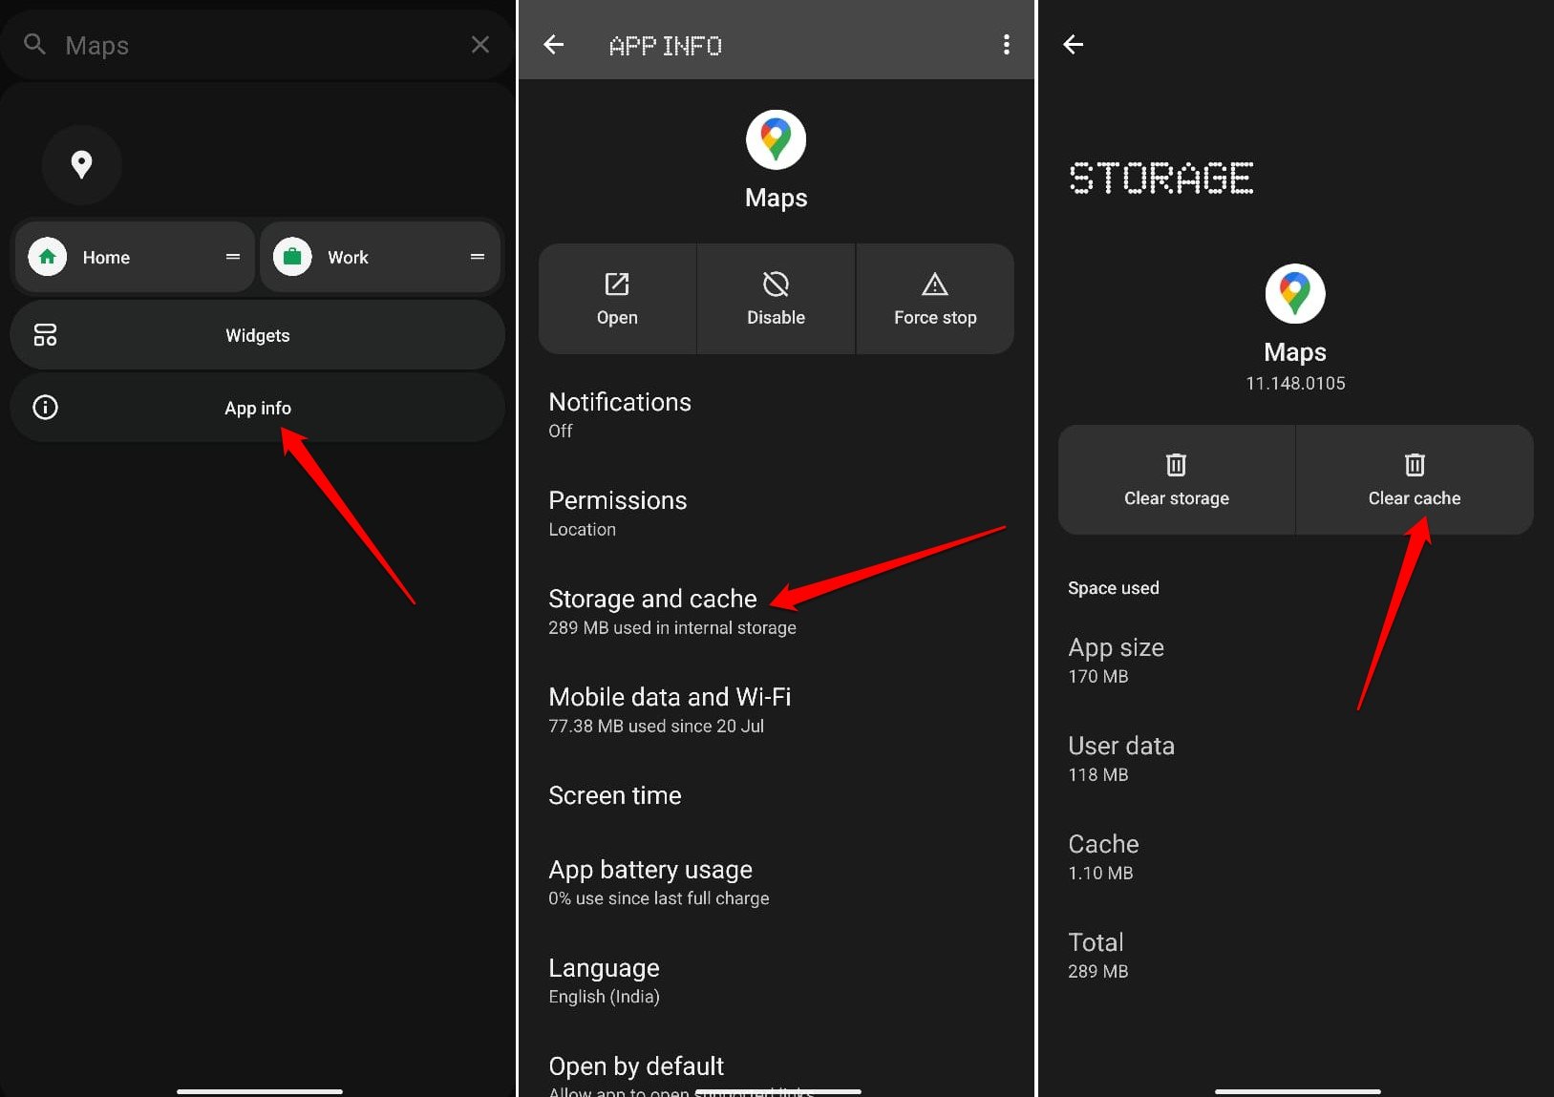Screen dimensions: 1554x1097
Task: Tap Clear storage trash icon
Action: (1176, 465)
